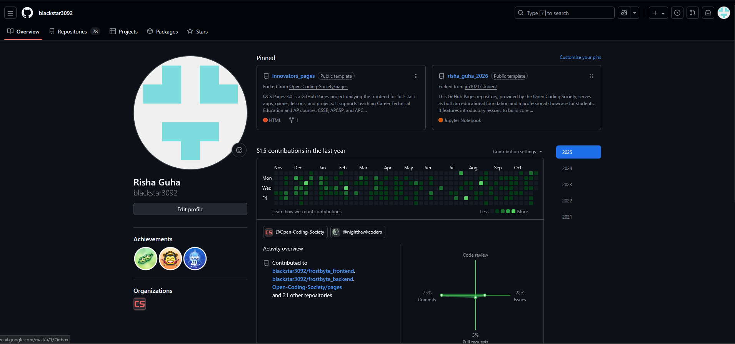The height and width of the screenshot is (344, 735).
Task: Open the hamburger navigation menu
Action: [x=10, y=13]
